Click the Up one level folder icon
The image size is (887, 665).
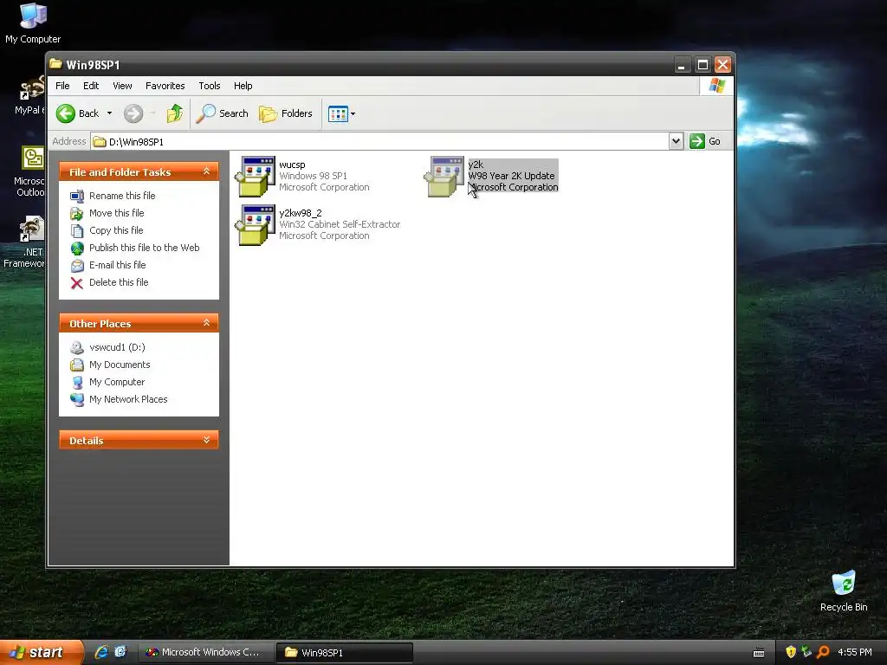175,113
